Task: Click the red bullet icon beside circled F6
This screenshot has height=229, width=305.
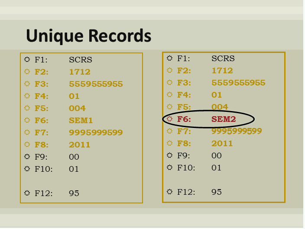Action: tap(170, 119)
